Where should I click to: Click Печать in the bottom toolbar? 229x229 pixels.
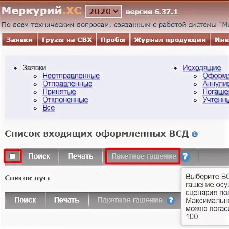tap(66, 200)
